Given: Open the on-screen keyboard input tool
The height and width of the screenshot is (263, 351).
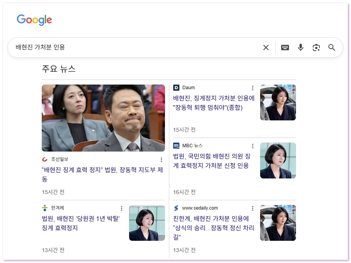Looking at the screenshot, I should point(285,48).
